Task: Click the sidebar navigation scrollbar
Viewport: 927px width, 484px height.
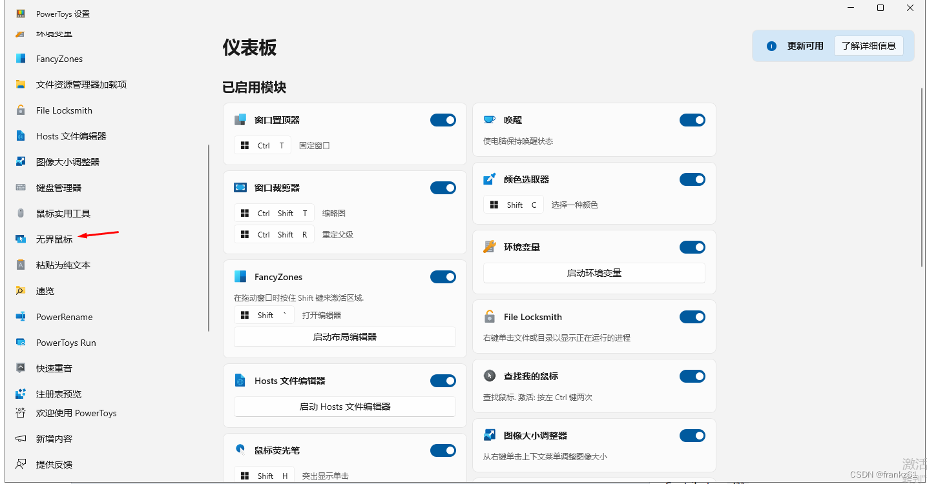Action: click(209, 238)
